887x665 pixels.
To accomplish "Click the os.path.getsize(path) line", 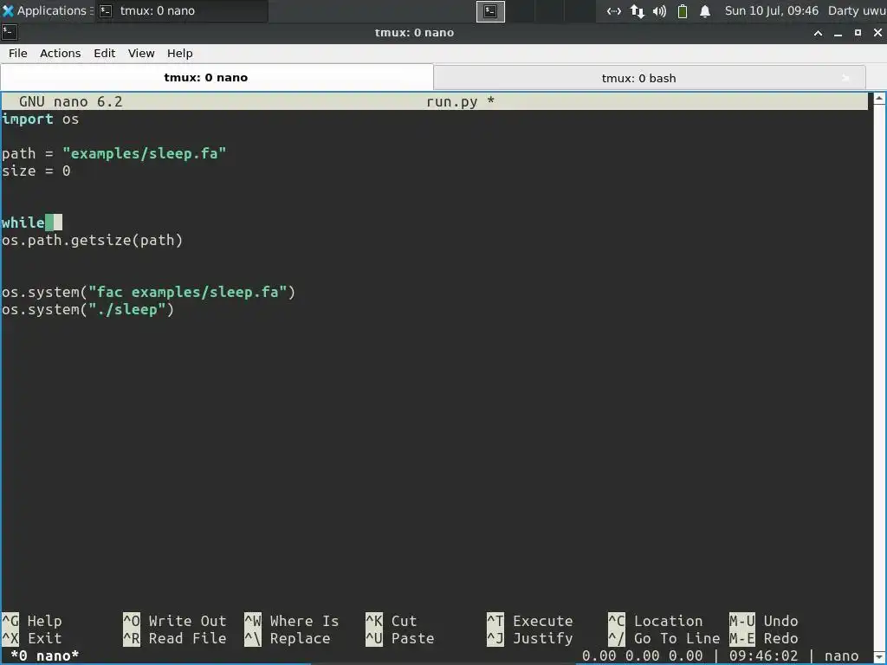I will point(92,241).
